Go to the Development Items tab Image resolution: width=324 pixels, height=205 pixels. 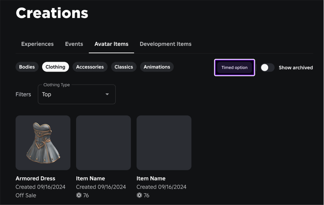[x=165, y=44]
